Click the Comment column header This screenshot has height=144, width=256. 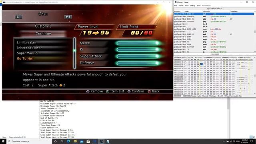[234, 12]
